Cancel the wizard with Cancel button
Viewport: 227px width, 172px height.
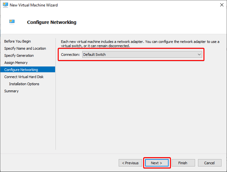click(210, 163)
